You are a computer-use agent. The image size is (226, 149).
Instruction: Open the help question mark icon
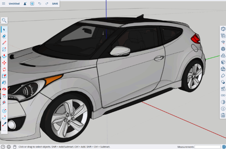click(3, 147)
